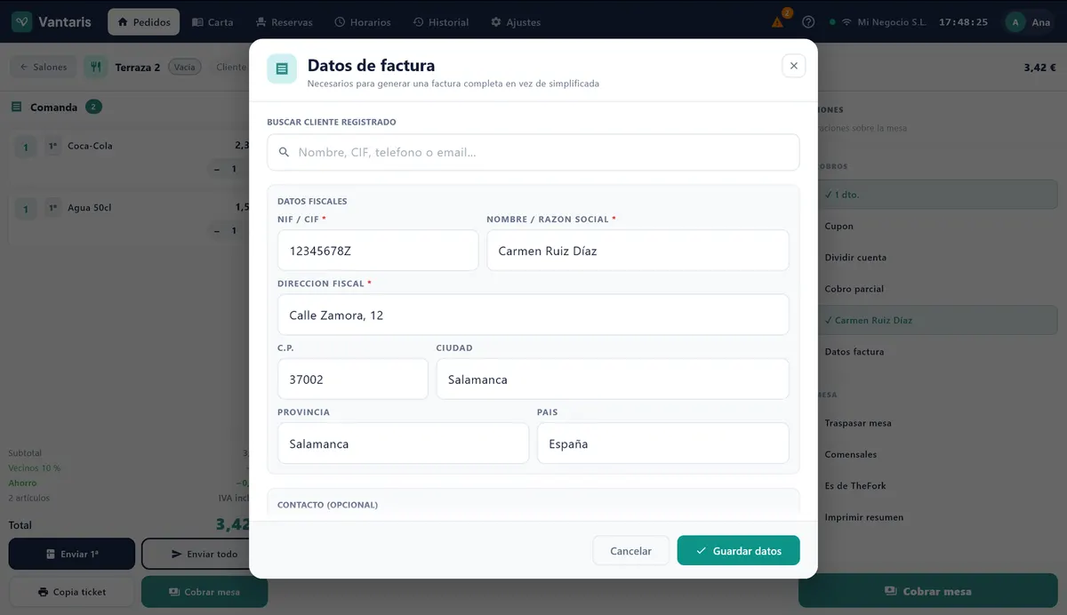Switch to the Carta tab

point(213,22)
